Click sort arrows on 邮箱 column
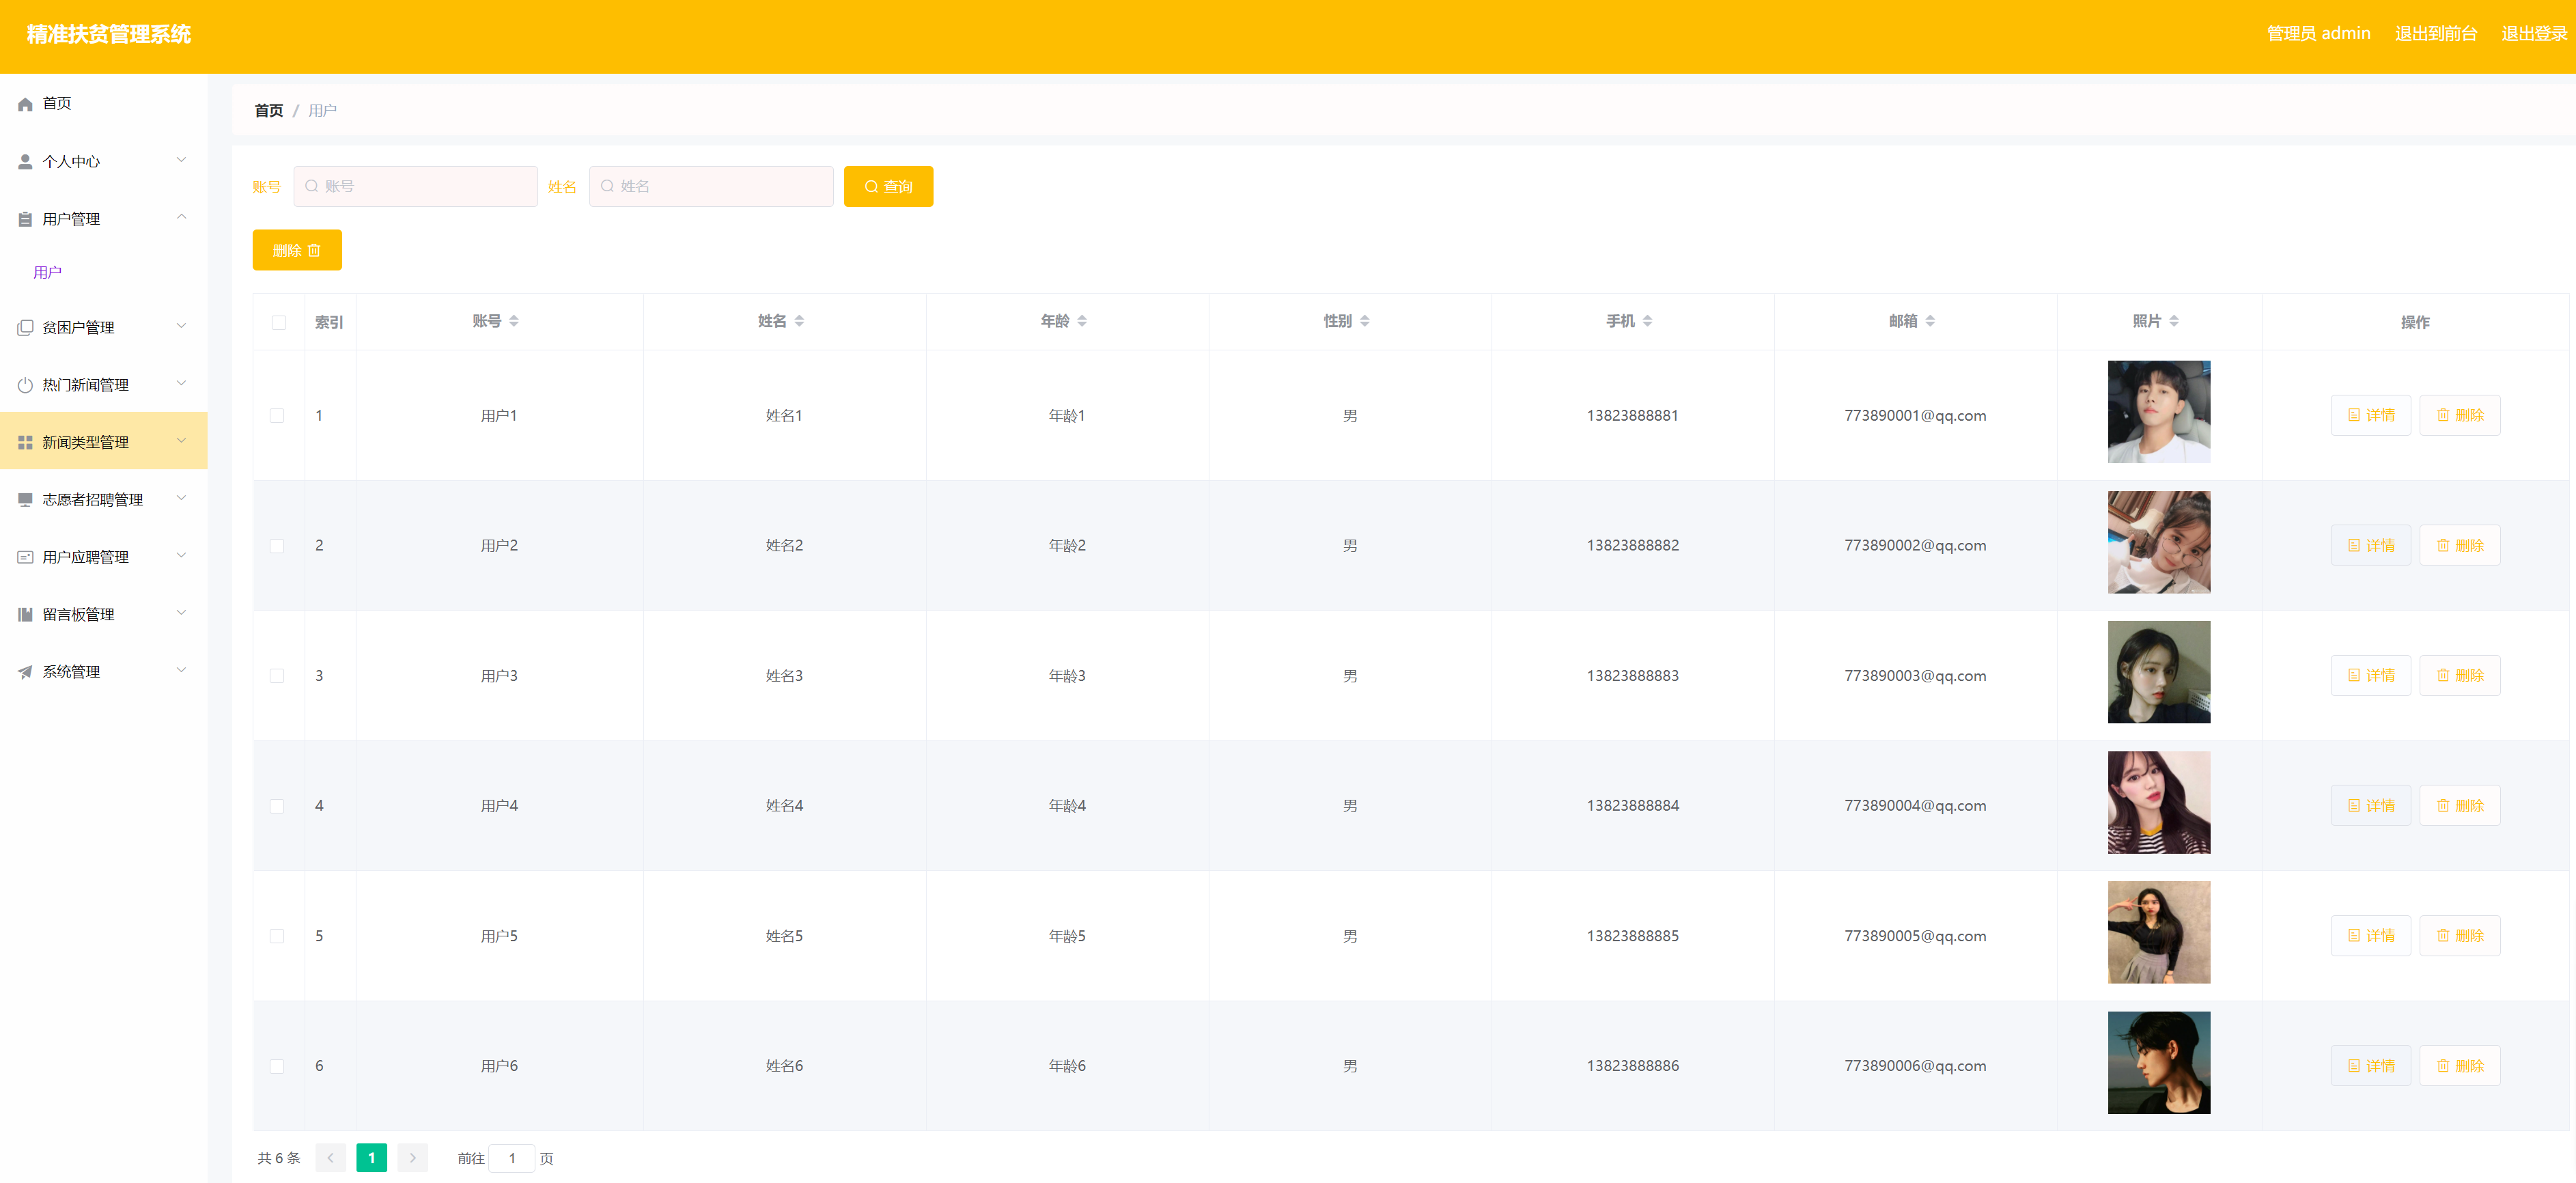This screenshot has height=1183, width=2576. (1930, 321)
